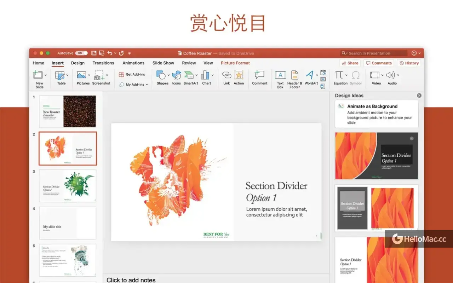Image resolution: width=453 pixels, height=283 pixels.
Task: Click the Screenshot icon
Action: [x=99, y=75]
